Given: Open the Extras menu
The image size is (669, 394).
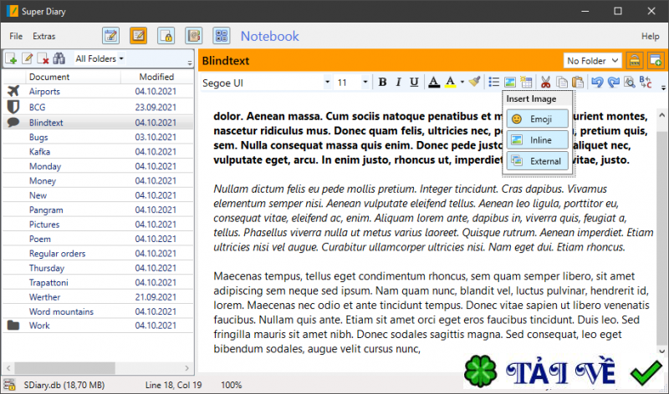Looking at the screenshot, I should [x=44, y=36].
